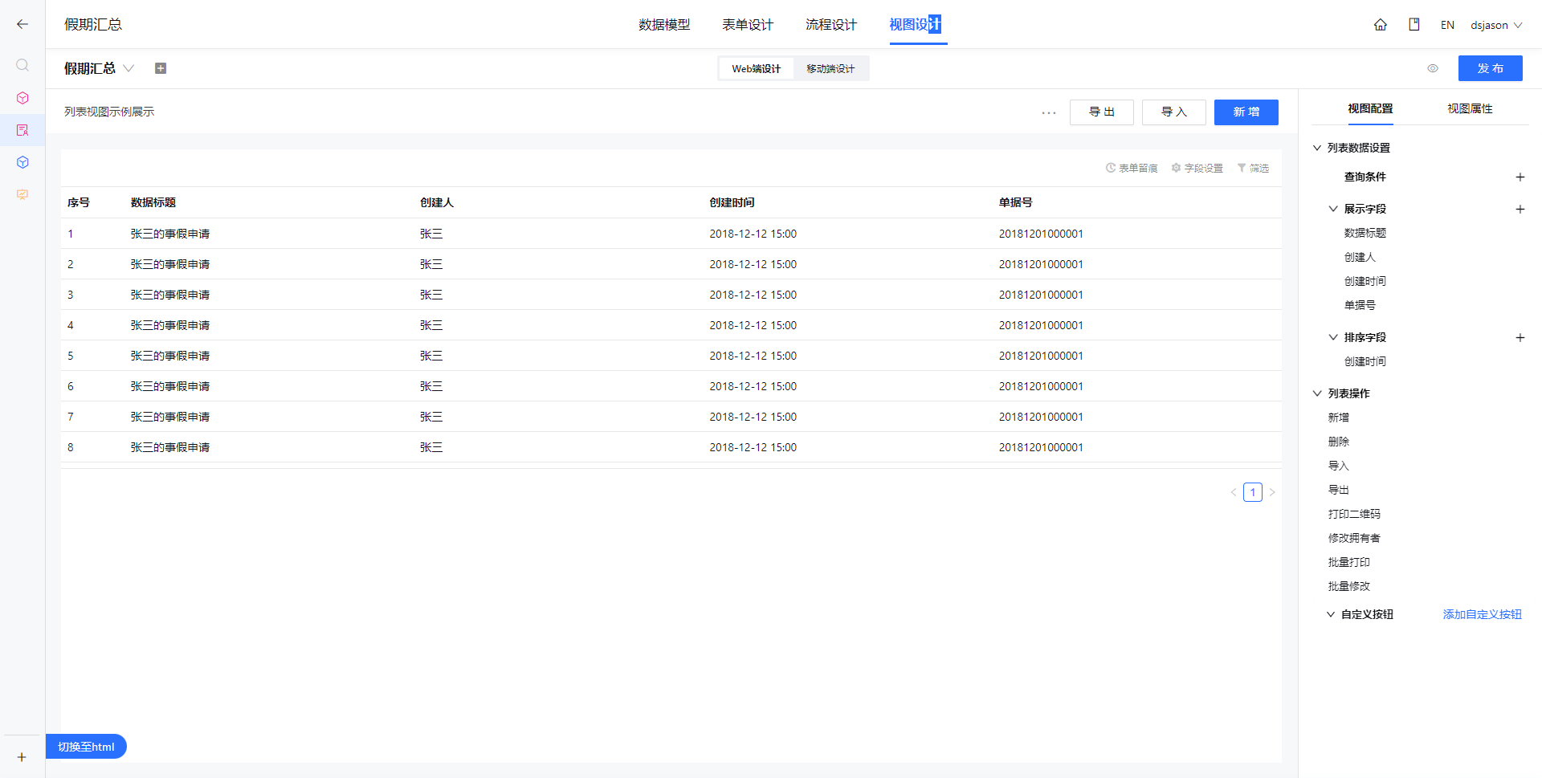Switch to 移动端设计
Screen dimensions: 1542x778
(830, 69)
